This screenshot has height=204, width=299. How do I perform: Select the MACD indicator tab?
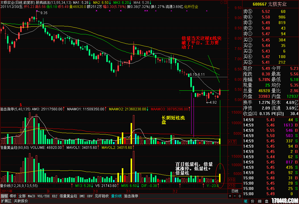coord(31,196)
